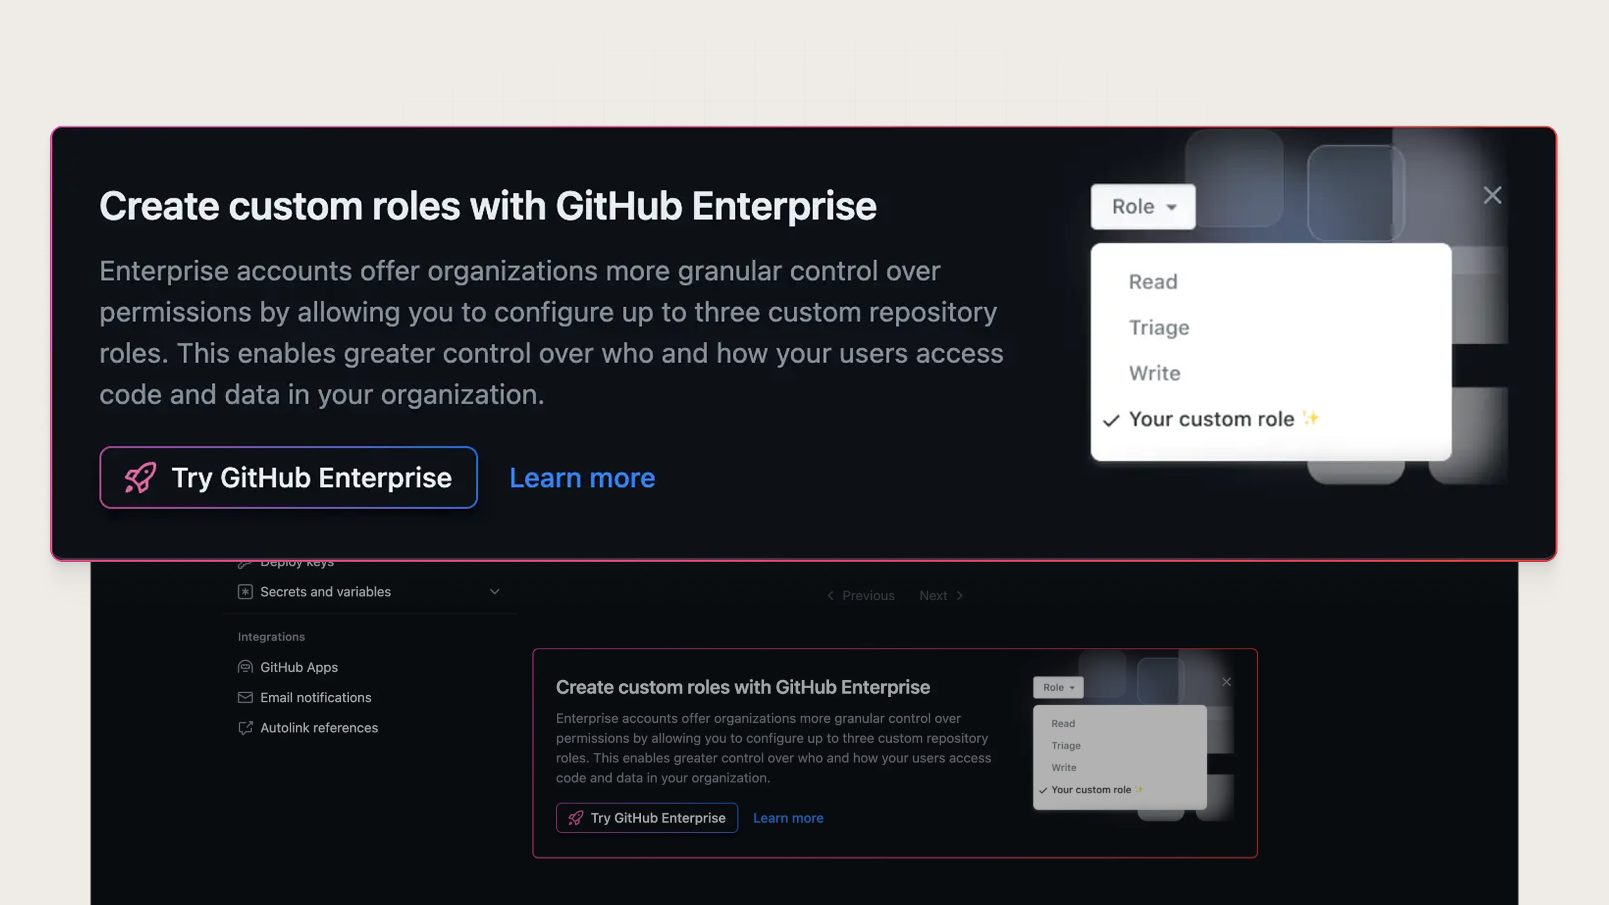Click the Email notifications envelope icon
Image resolution: width=1609 pixels, height=905 pixels.
(x=245, y=697)
